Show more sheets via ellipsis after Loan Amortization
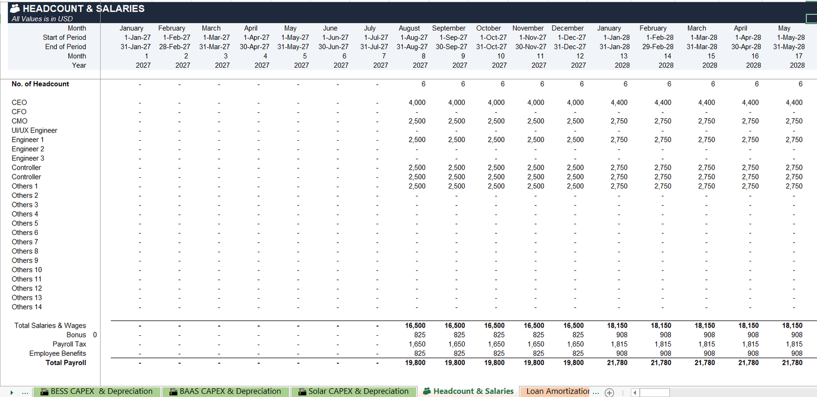 coord(595,392)
